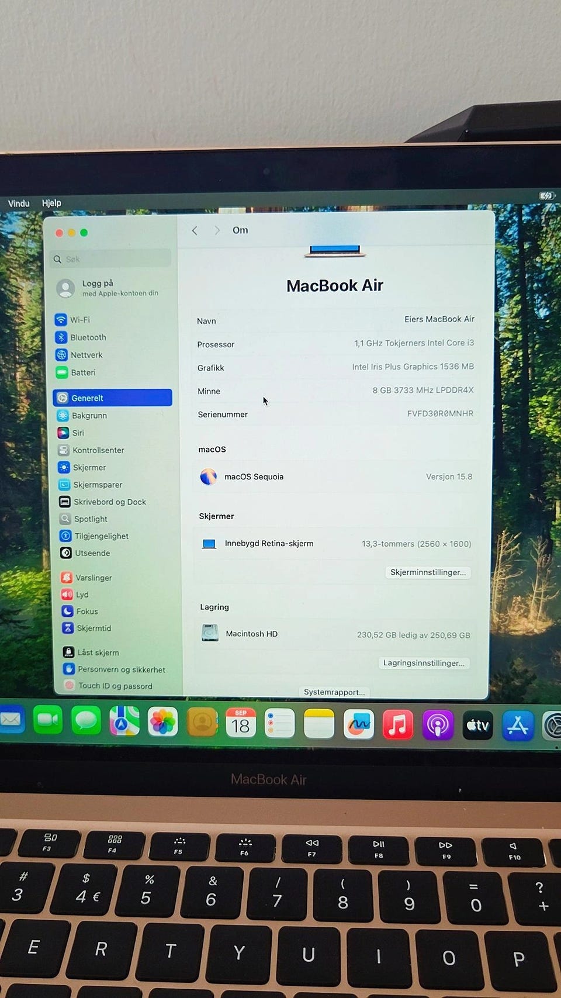The height and width of the screenshot is (998, 561).
Task: Open Skjermtid settings
Action: (86, 628)
